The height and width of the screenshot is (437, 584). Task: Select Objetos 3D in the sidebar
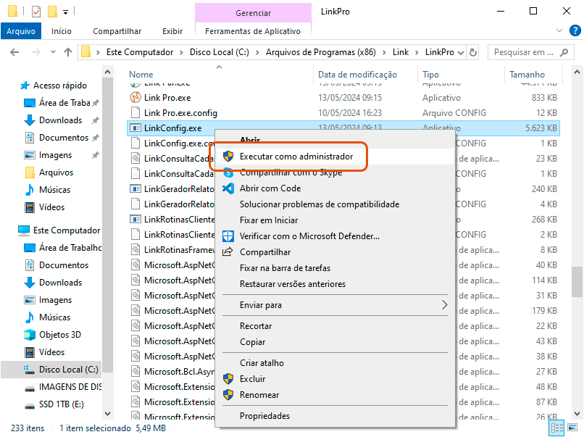59,335
